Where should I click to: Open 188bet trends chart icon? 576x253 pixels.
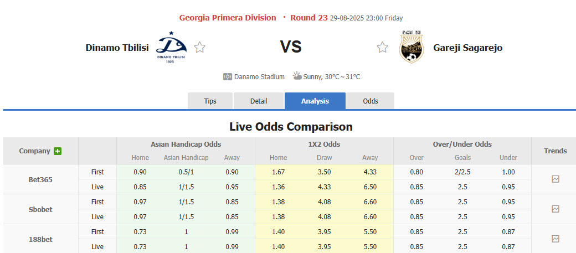[x=555, y=239]
